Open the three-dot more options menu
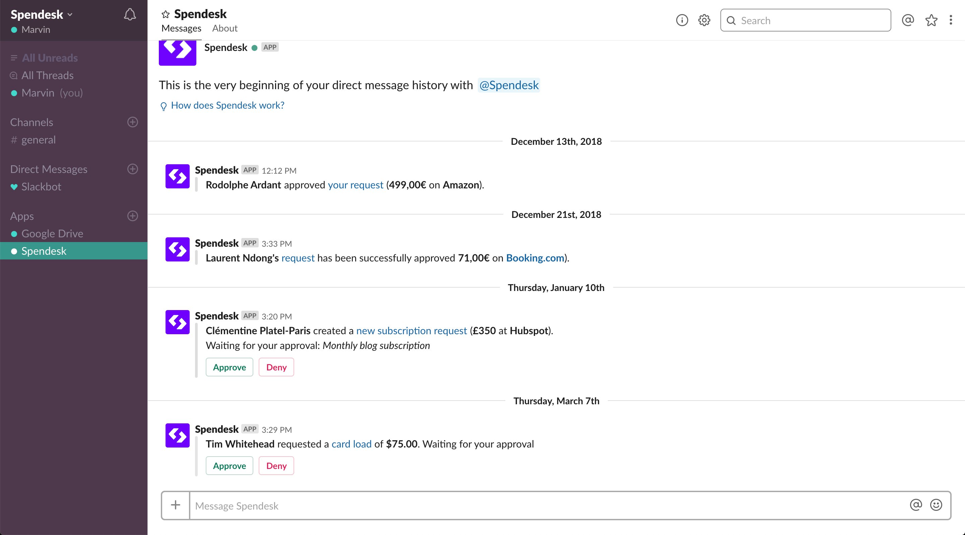The height and width of the screenshot is (535, 965). coord(951,20)
